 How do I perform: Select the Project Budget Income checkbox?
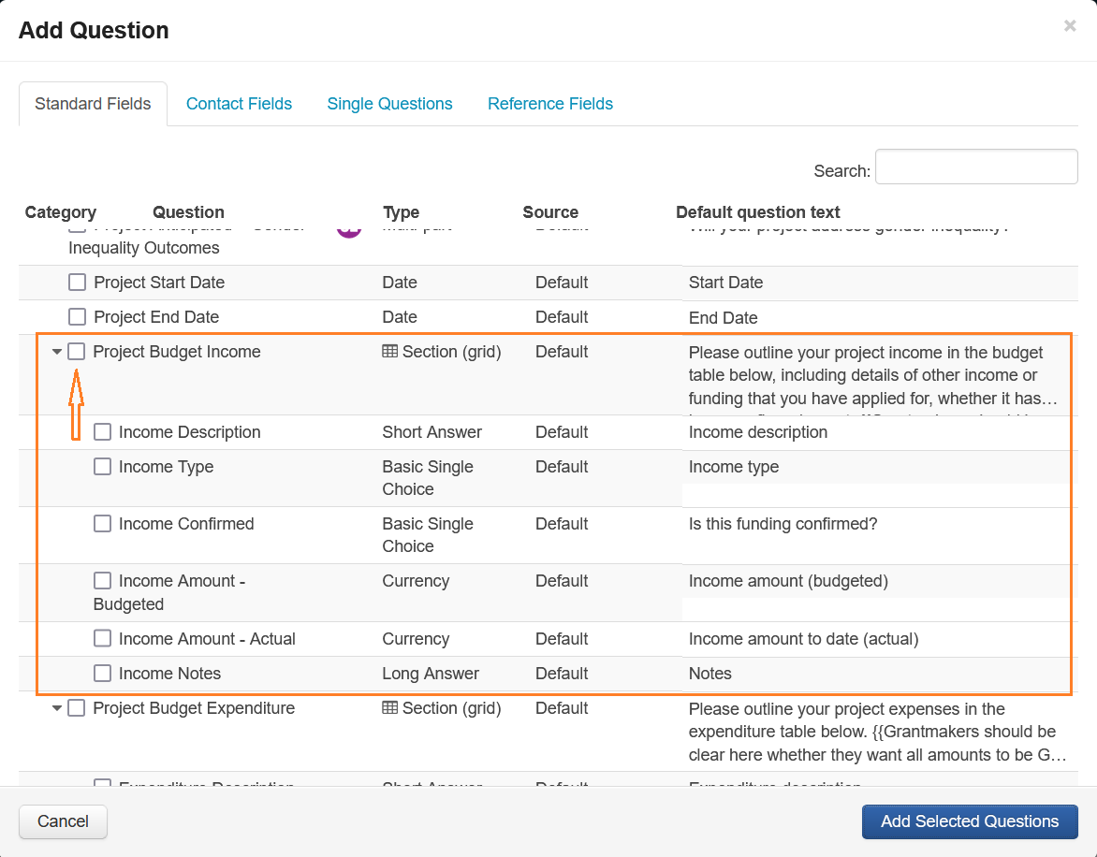pyautogui.click(x=77, y=352)
